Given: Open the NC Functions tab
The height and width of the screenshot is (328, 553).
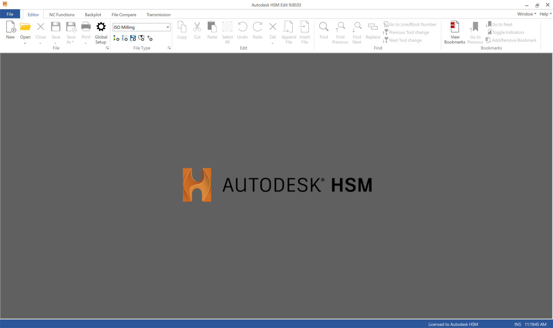Looking at the screenshot, I should [62, 14].
